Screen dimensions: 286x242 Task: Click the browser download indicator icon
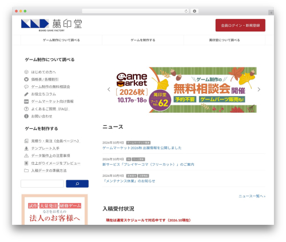click(194, 11)
